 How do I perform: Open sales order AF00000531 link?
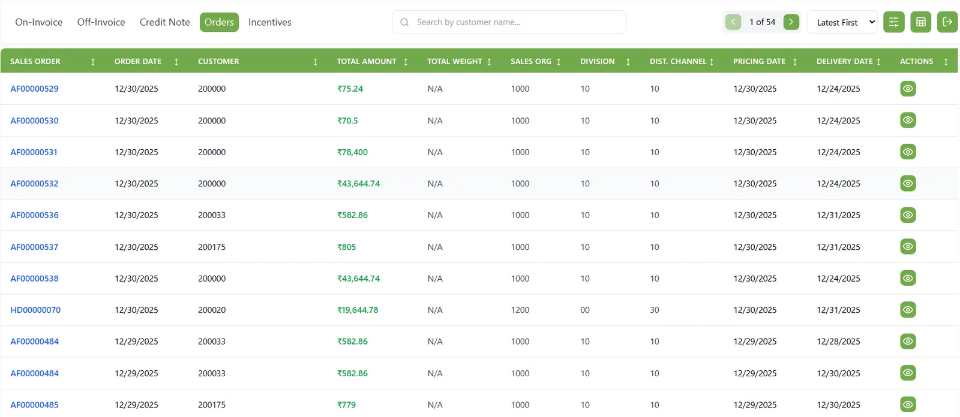34,152
